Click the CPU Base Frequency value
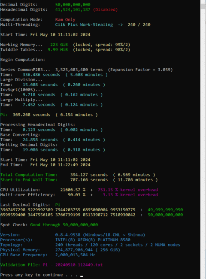This screenshot has height=279, width=206. [x=75, y=255]
